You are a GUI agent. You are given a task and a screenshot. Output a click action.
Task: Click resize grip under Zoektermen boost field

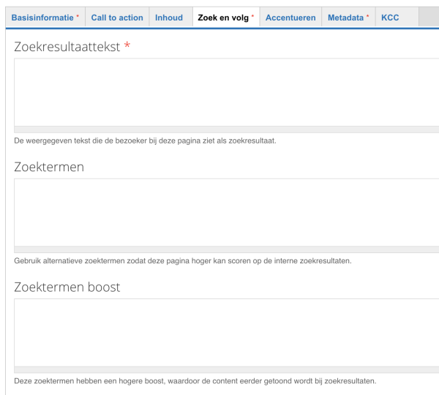point(227,370)
